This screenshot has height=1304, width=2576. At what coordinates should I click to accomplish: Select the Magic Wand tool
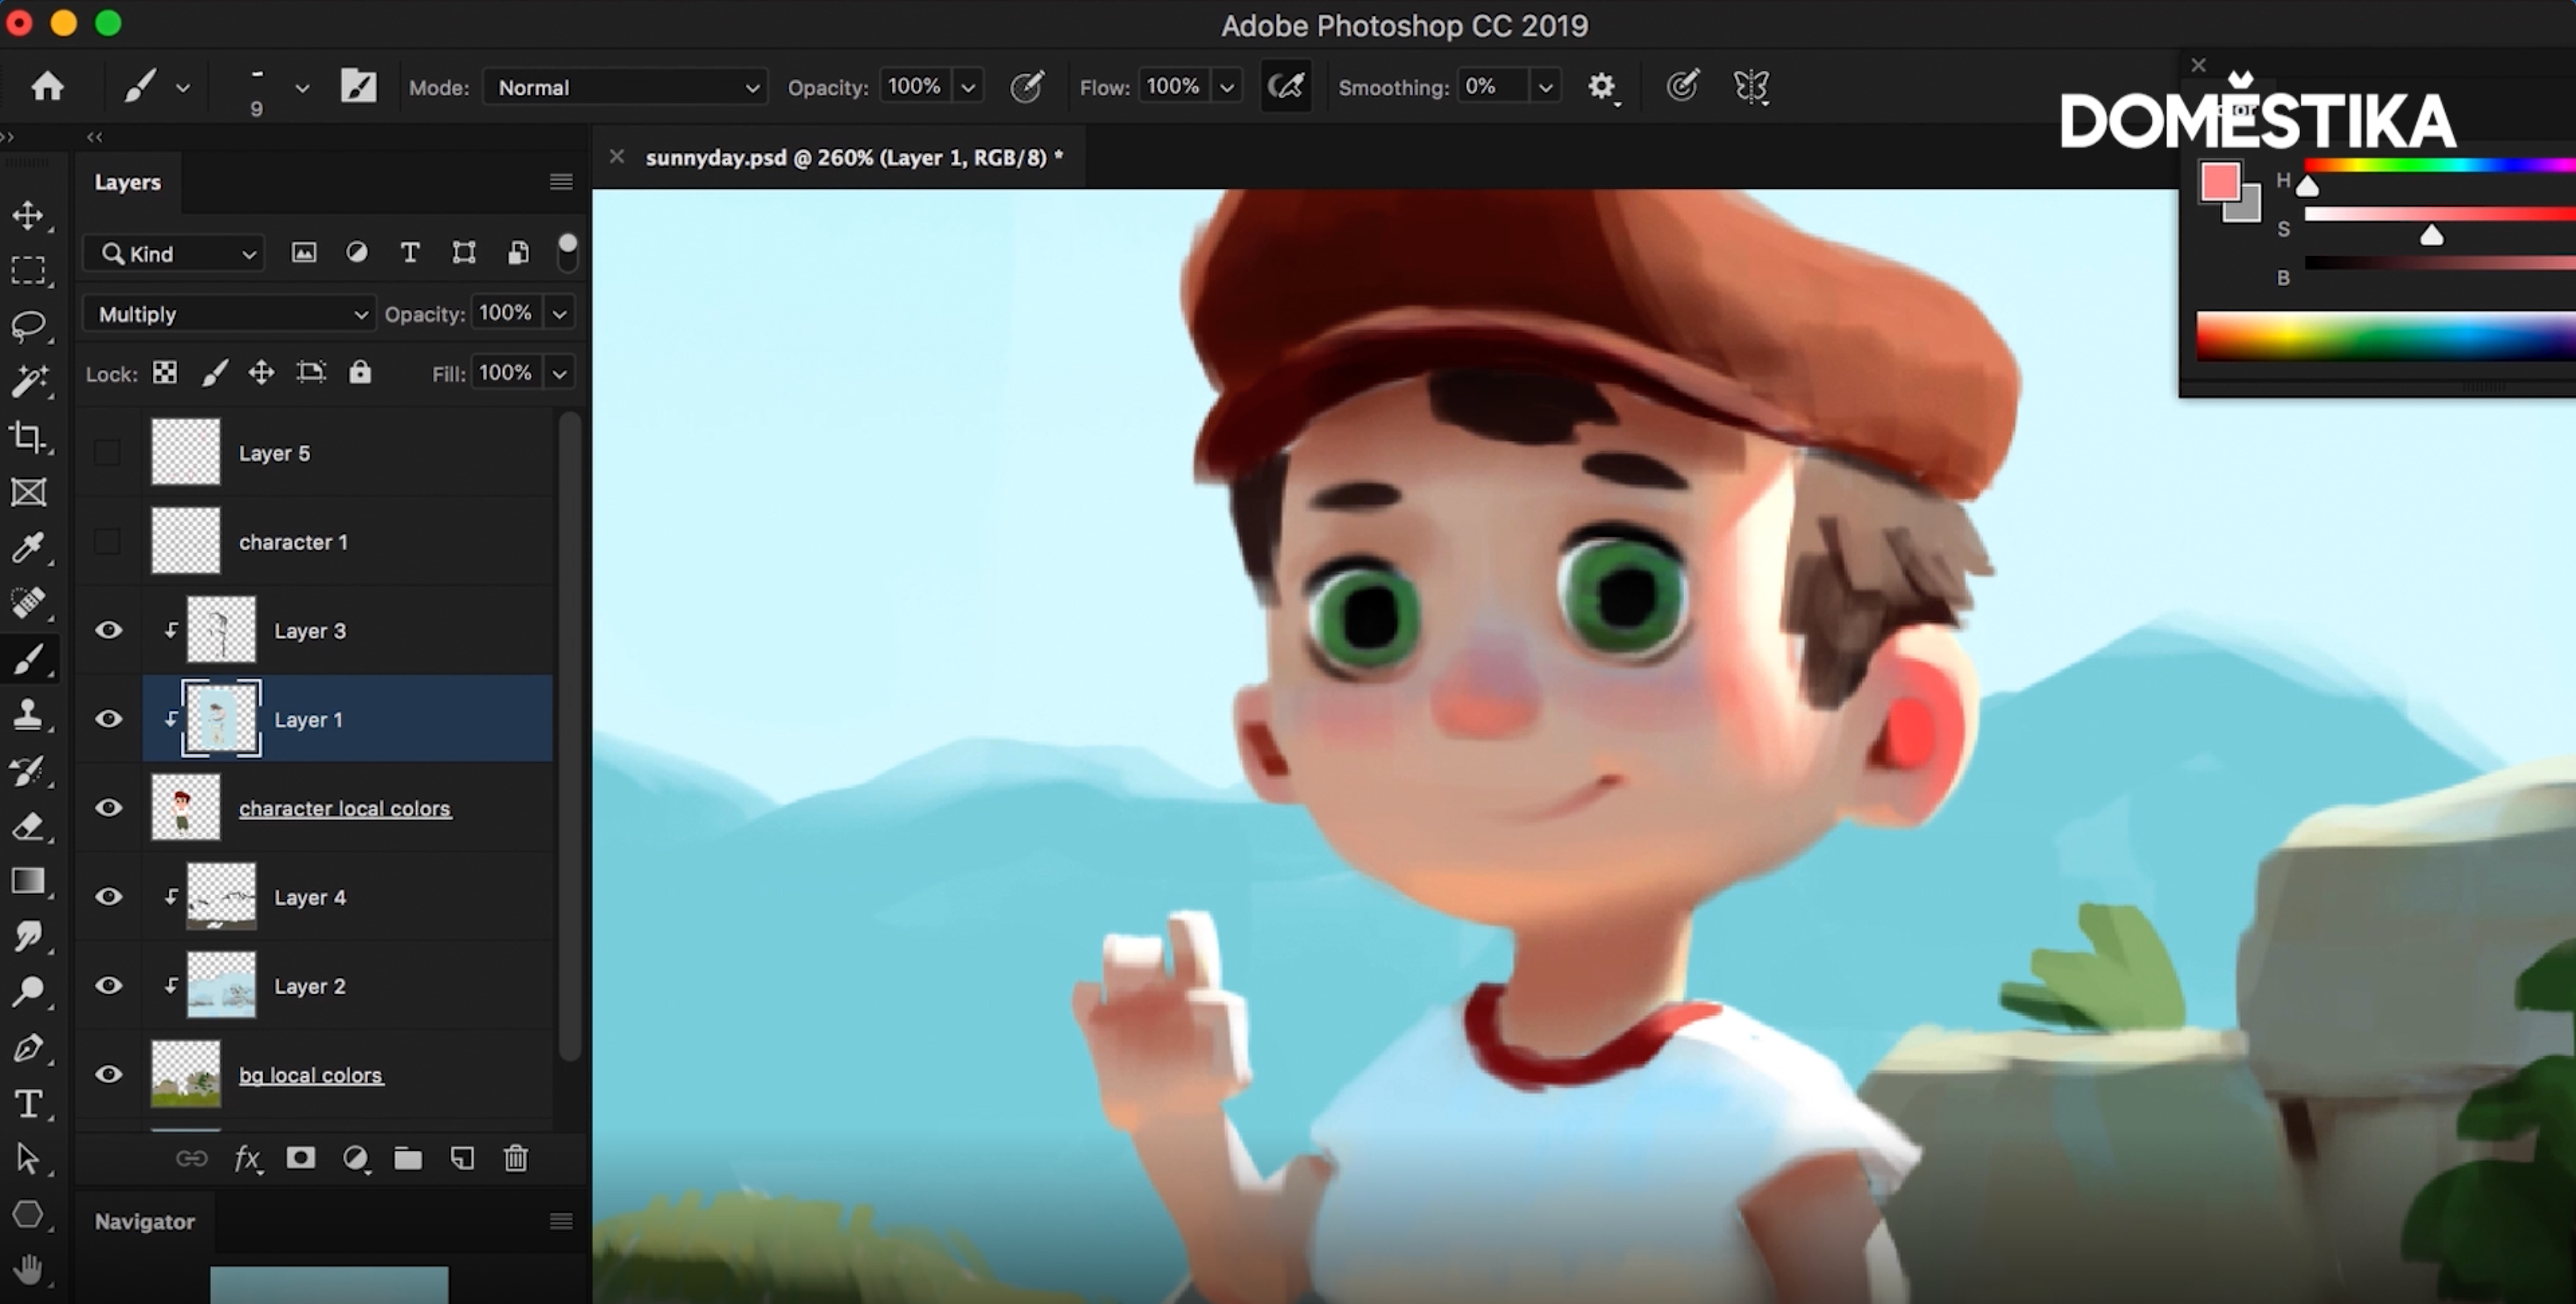(x=28, y=381)
